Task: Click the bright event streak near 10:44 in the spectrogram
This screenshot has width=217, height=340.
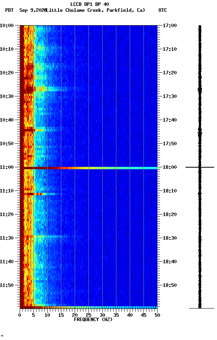Action: (39, 130)
